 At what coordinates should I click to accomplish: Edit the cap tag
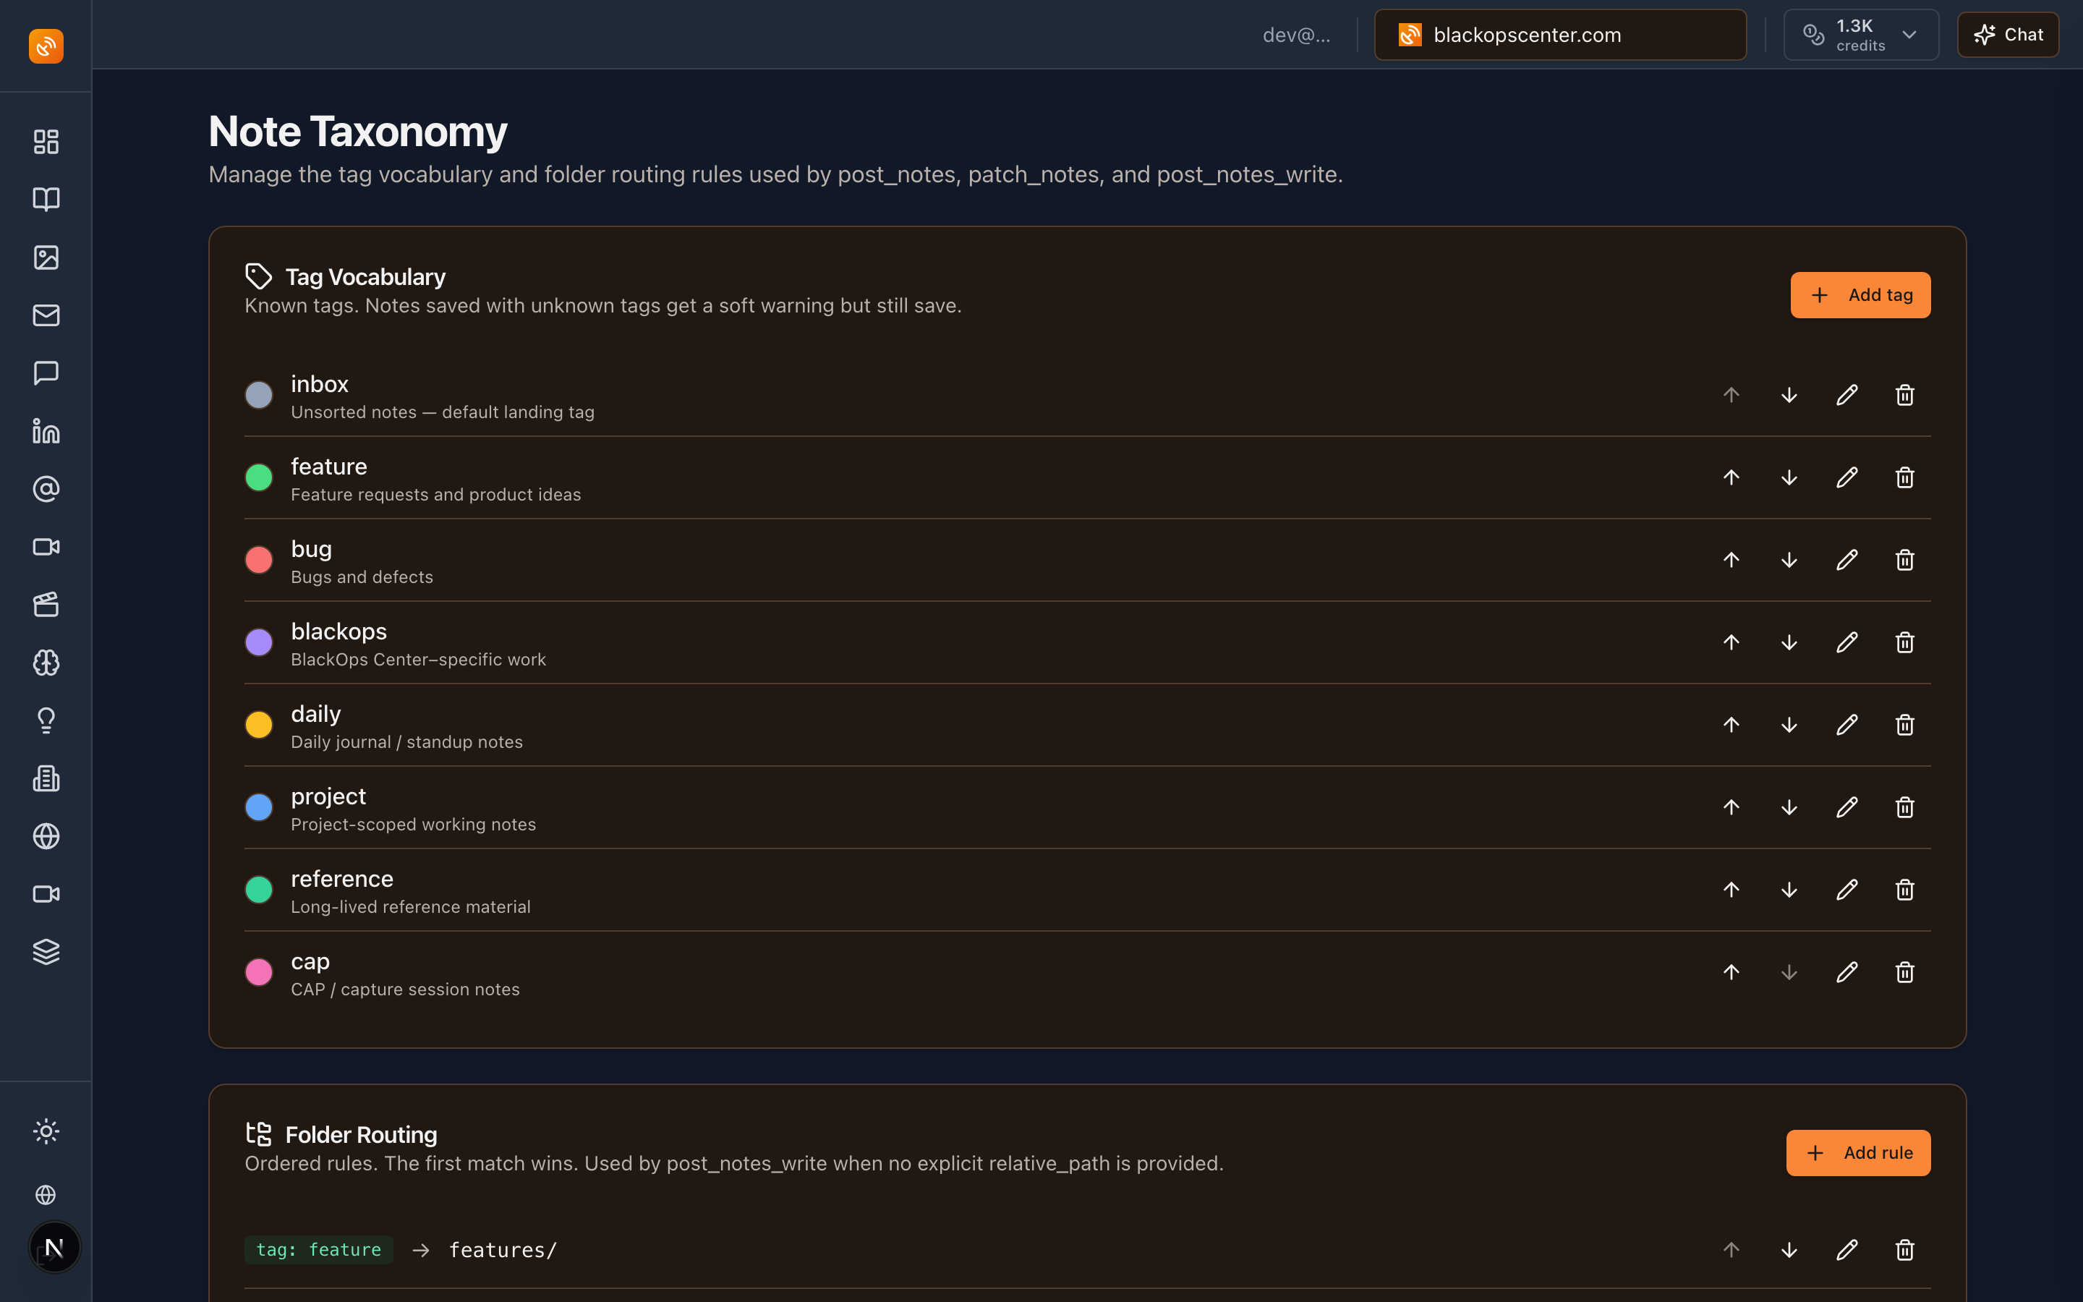point(1846,972)
